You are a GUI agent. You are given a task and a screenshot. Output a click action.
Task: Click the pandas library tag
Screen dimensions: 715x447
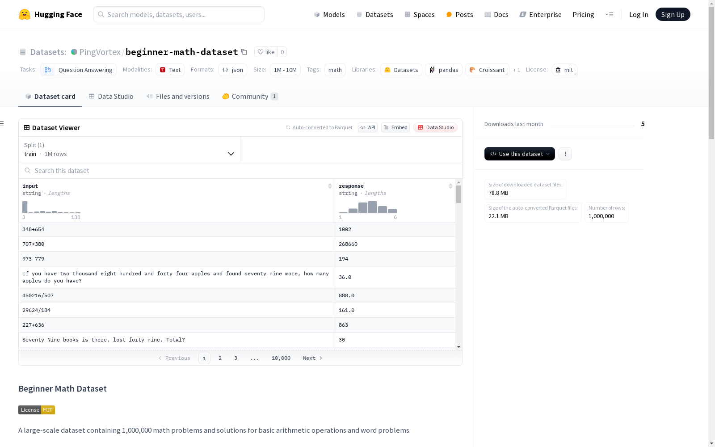[443, 70]
